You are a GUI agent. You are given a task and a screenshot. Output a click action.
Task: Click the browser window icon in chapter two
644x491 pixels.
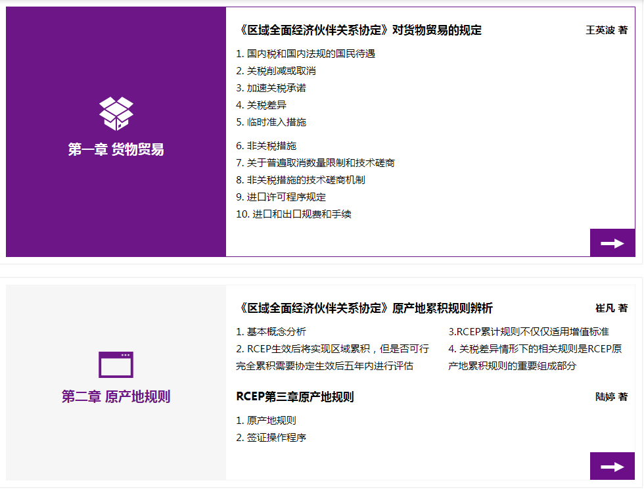tap(116, 364)
